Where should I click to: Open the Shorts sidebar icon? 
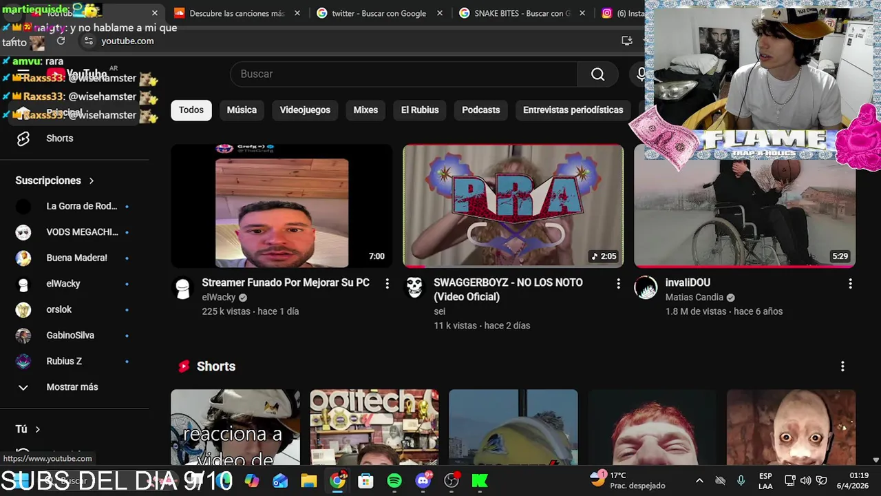click(x=23, y=138)
